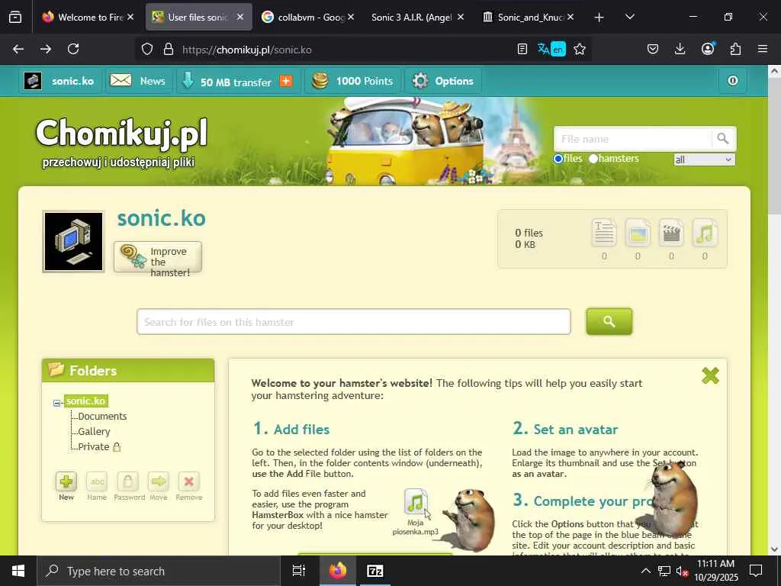Viewport: 781px width, 586px height.
Task: Open the Gallery folder
Action: [94, 432]
